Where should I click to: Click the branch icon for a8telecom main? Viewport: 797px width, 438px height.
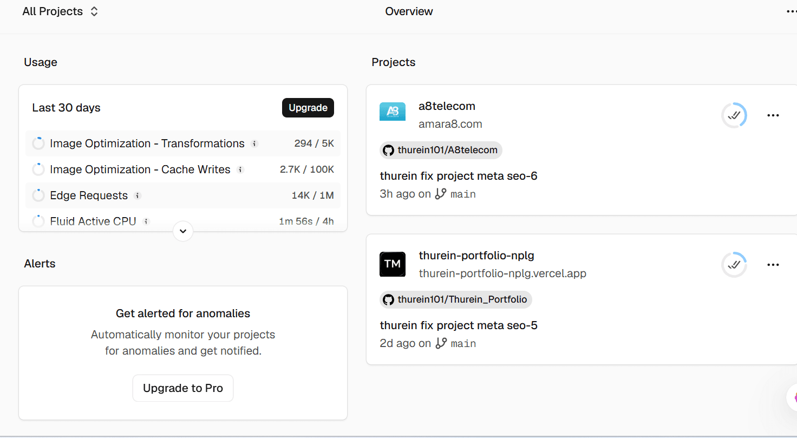pos(441,194)
